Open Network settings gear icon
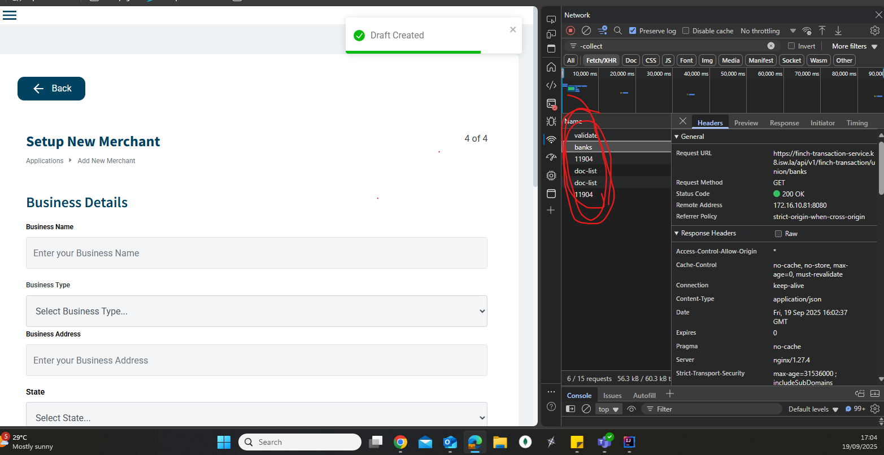Image resolution: width=884 pixels, height=455 pixels. pyautogui.click(x=874, y=30)
